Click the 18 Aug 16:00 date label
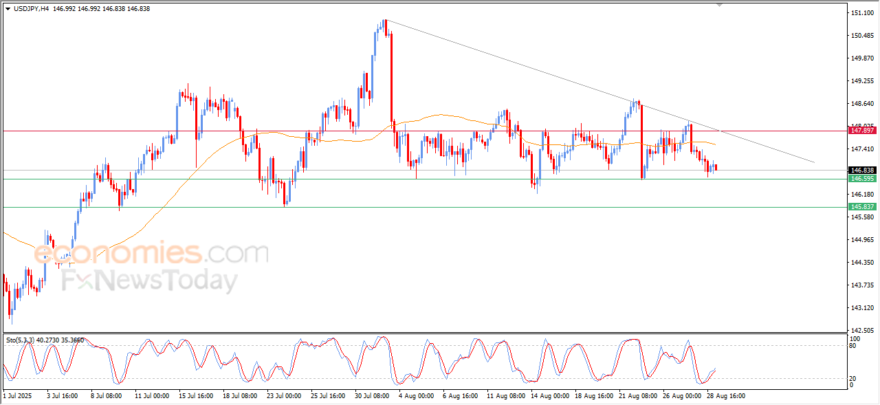The height and width of the screenshot is (405, 880). pyautogui.click(x=593, y=396)
